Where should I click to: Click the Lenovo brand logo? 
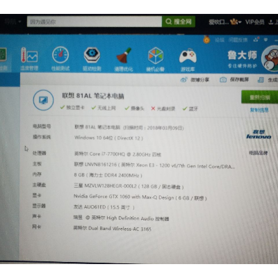(x=259, y=135)
